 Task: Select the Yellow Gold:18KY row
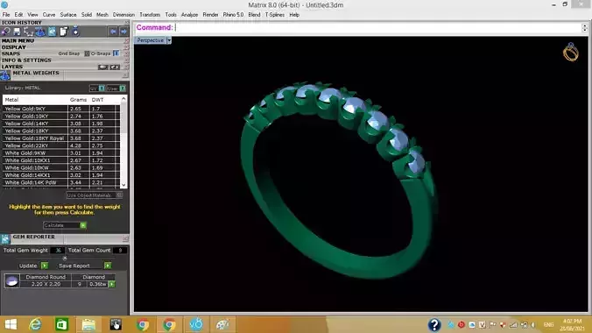pyautogui.click(x=61, y=131)
